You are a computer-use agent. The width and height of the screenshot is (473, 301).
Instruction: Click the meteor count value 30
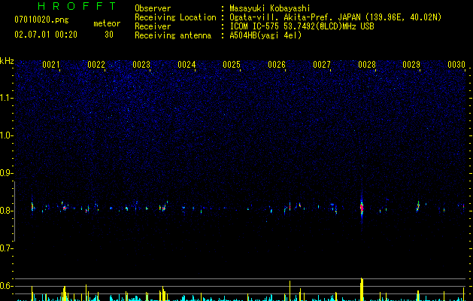pyautogui.click(x=109, y=35)
